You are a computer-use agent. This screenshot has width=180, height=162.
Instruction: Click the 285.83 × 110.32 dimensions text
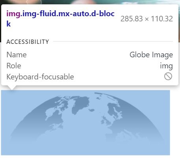click(x=147, y=19)
